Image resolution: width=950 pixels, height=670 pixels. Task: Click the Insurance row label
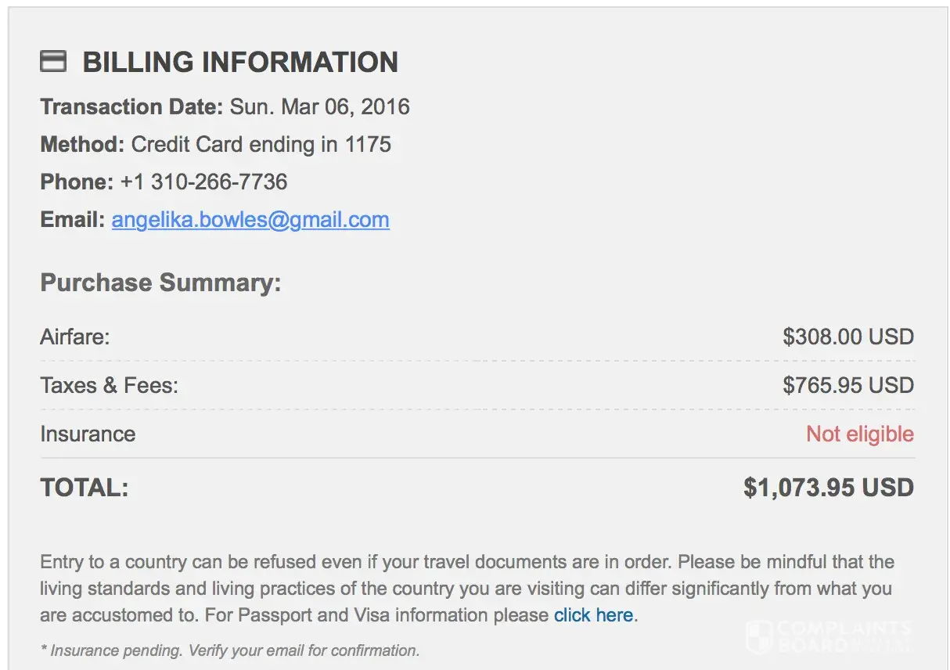[88, 434]
